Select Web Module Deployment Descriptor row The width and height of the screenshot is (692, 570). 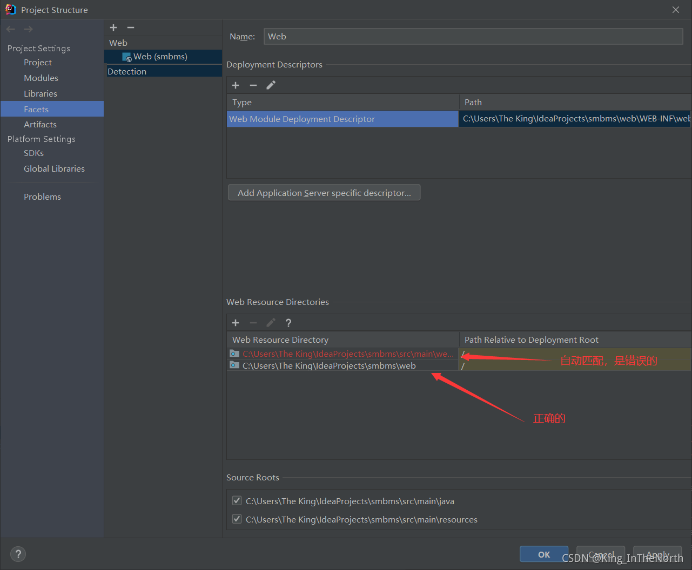click(x=342, y=119)
